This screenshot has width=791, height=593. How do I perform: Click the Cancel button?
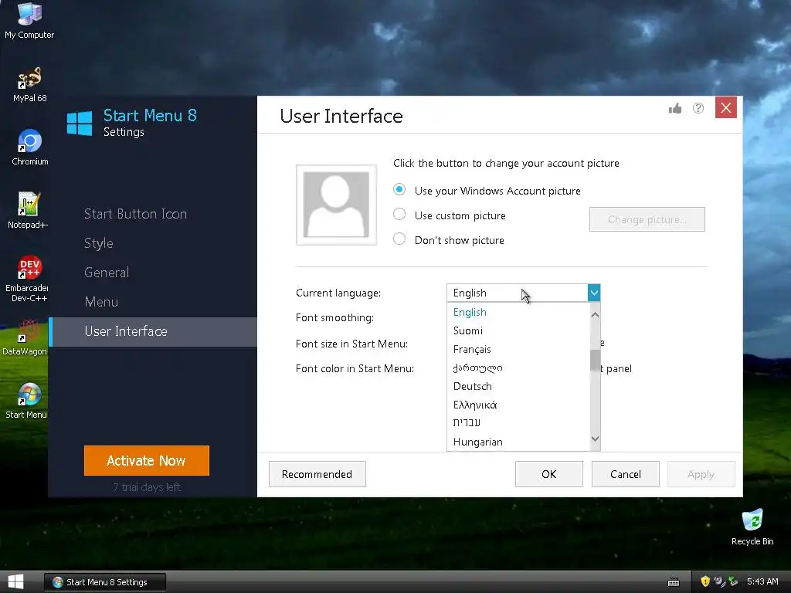[x=626, y=474]
